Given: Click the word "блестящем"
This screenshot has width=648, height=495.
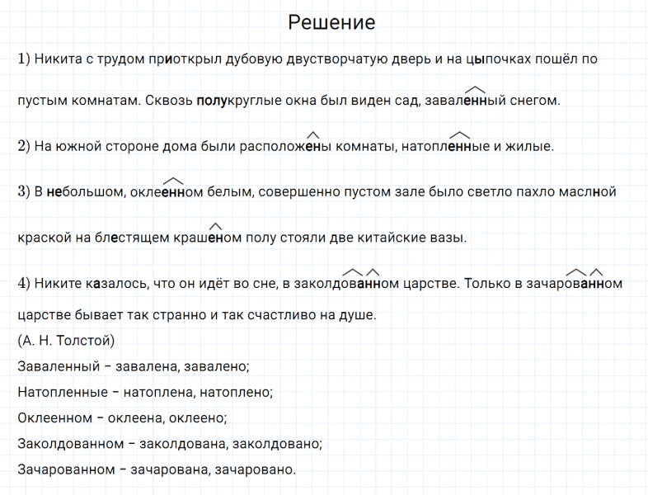Looking at the screenshot, I should tap(136, 238).
